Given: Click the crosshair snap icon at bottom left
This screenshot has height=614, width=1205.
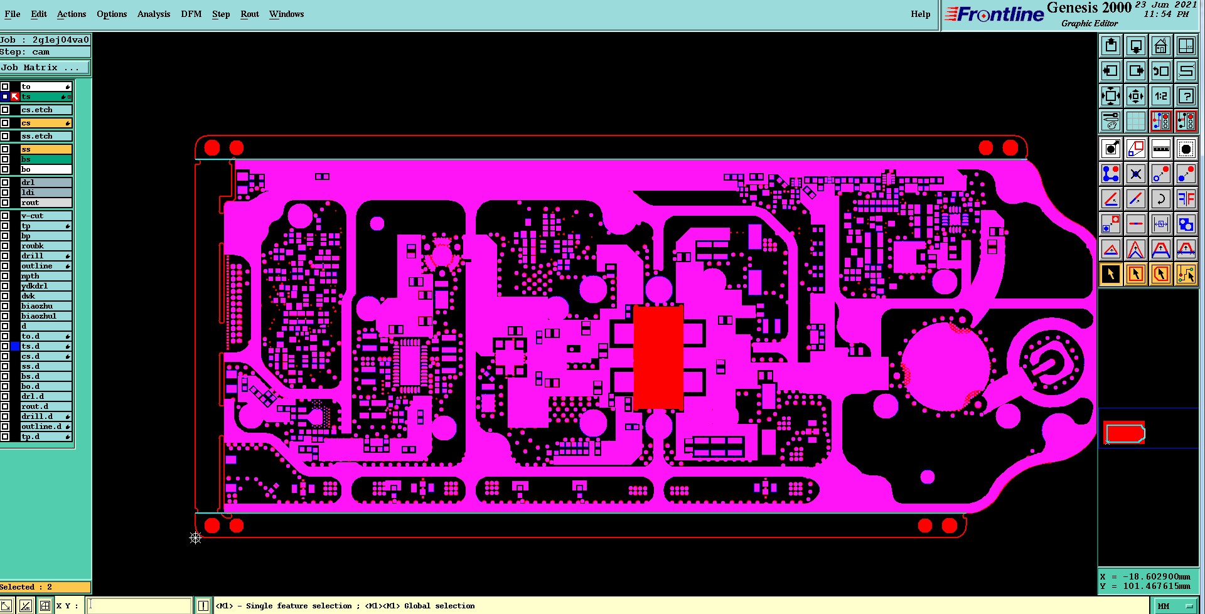Looking at the screenshot, I should 45,606.
